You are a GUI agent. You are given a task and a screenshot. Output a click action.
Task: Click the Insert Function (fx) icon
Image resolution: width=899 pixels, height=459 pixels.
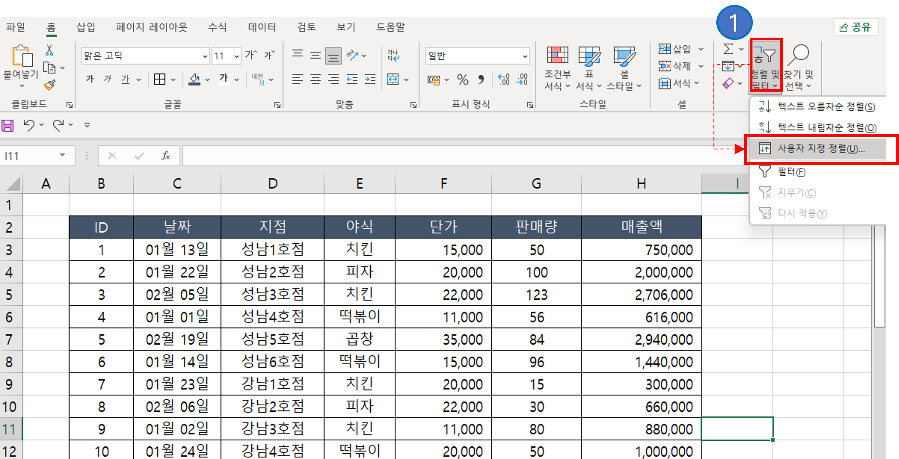(x=165, y=155)
